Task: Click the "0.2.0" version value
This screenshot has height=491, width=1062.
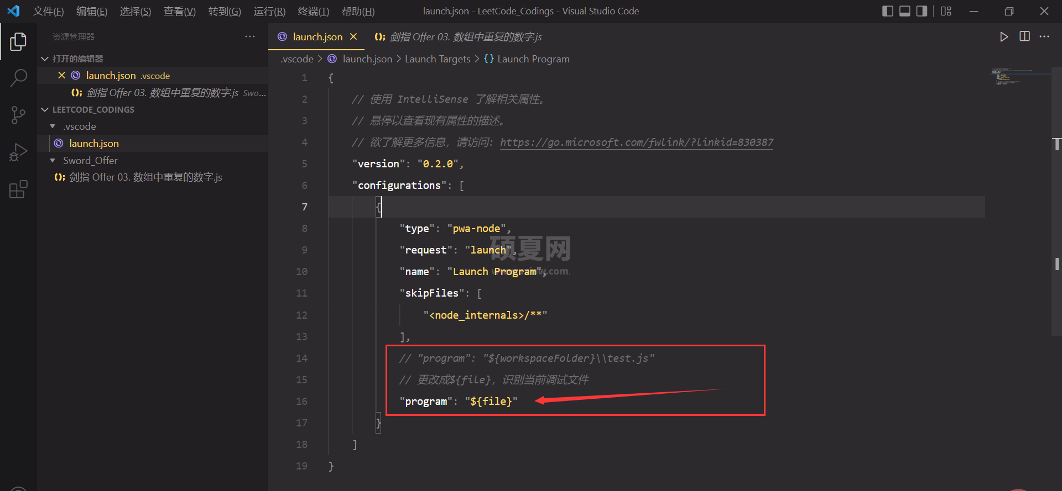Action: point(438,164)
